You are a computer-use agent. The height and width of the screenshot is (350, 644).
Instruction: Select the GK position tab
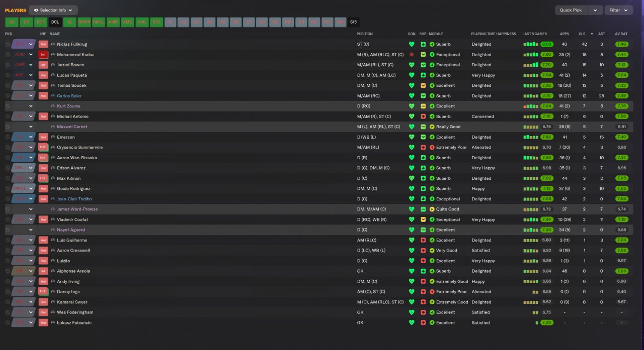click(x=12, y=22)
